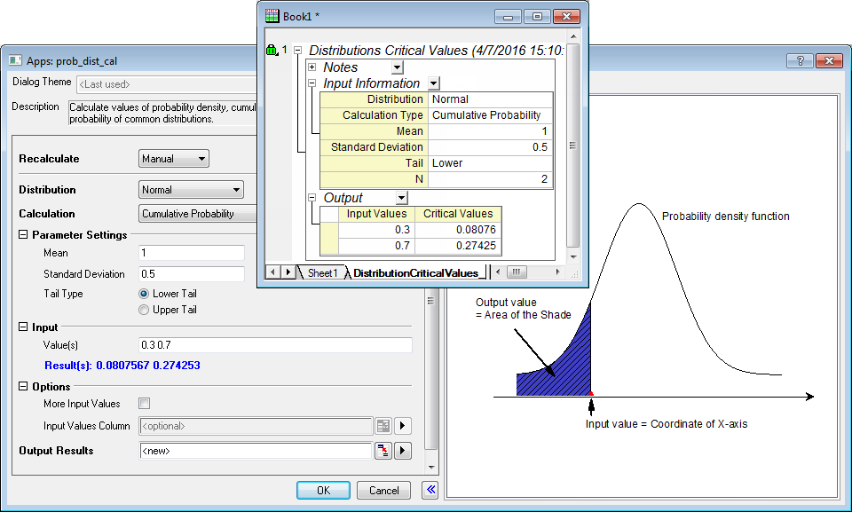Click the Input Values Column selector icon

tap(383, 426)
